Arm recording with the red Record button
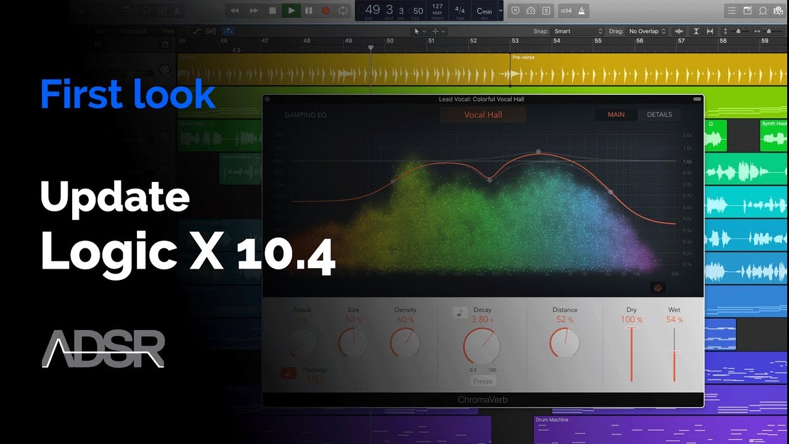 [x=326, y=10]
